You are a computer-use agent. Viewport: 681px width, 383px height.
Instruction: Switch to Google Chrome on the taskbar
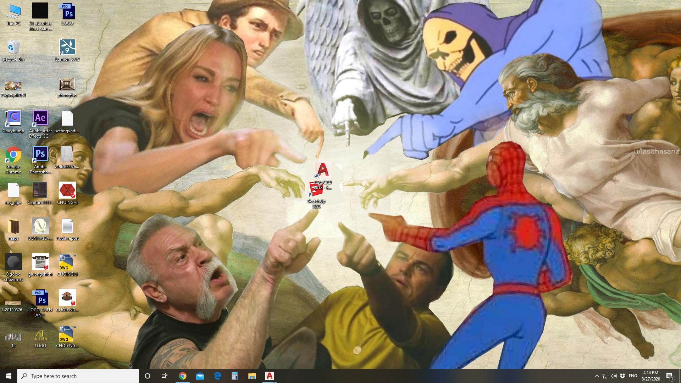[183, 376]
